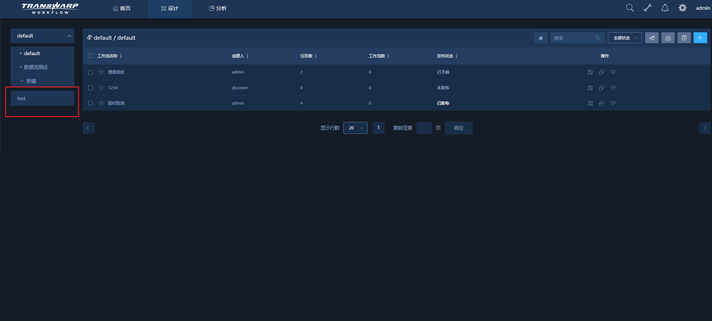The height and width of the screenshot is (321, 712).
Task: Star the 超时取消 workflow as favorite
Action: 101,103
